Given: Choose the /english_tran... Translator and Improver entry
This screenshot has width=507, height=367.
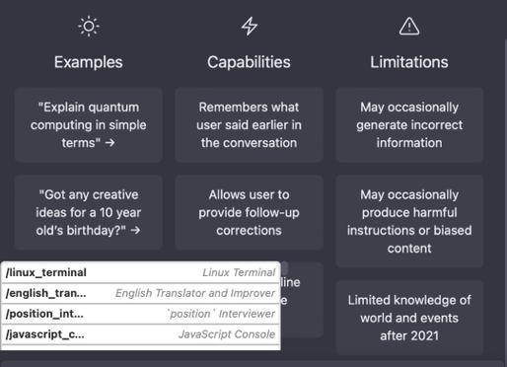Looking at the screenshot, I should point(141,293).
